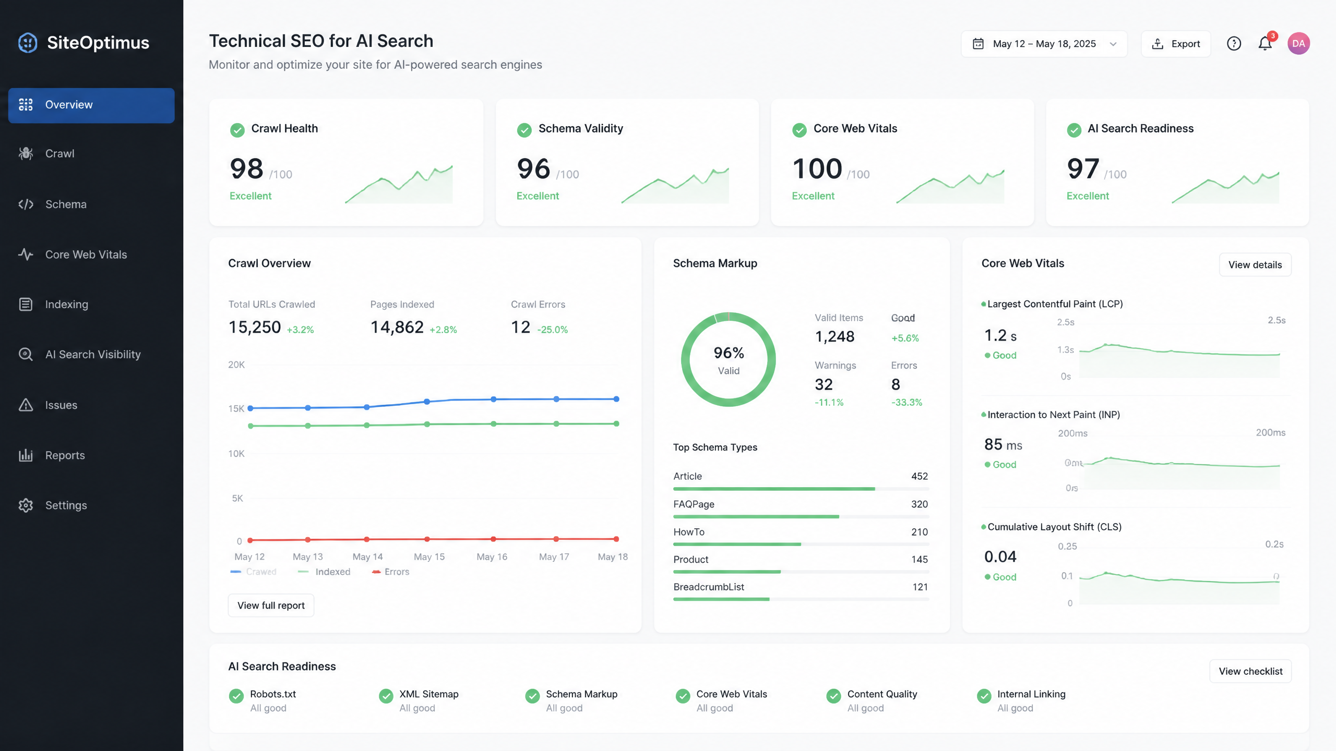Go to the Overview menu item
This screenshot has width=1336, height=751.
[x=91, y=105]
